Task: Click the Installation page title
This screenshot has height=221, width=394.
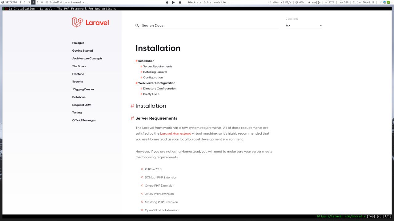Action: pyautogui.click(x=158, y=48)
